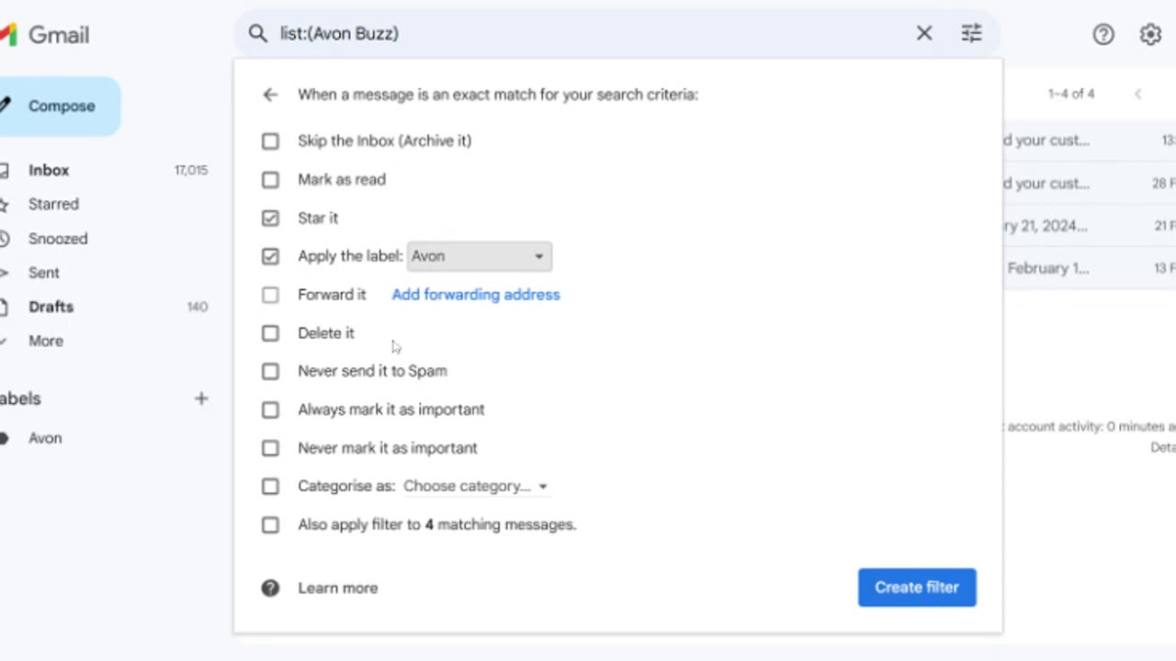The height and width of the screenshot is (661, 1176).
Task: Click the Avon label dot icon
Action: 5,439
